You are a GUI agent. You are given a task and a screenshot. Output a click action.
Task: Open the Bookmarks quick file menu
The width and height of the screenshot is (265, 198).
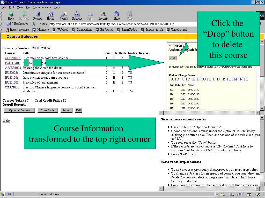(17, 24)
